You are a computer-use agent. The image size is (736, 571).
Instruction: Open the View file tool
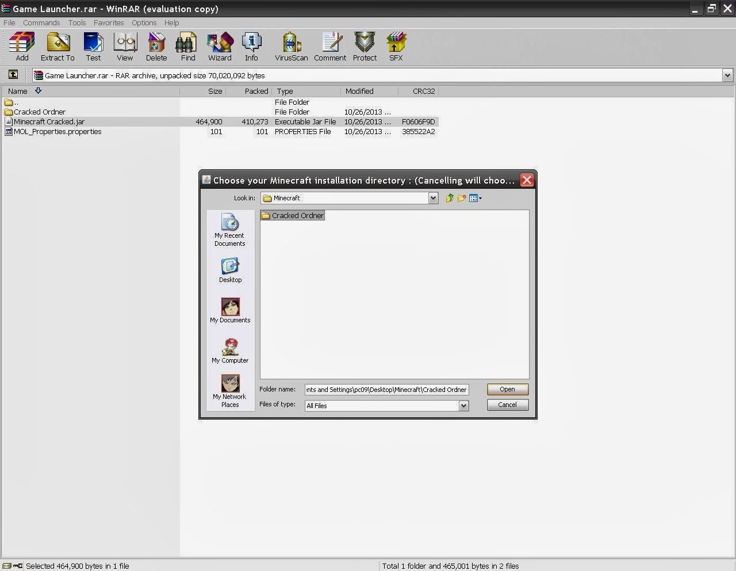(x=125, y=47)
